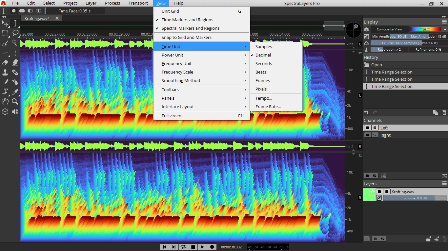
Task: Choose Beats as time unit
Action: [276, 72]
